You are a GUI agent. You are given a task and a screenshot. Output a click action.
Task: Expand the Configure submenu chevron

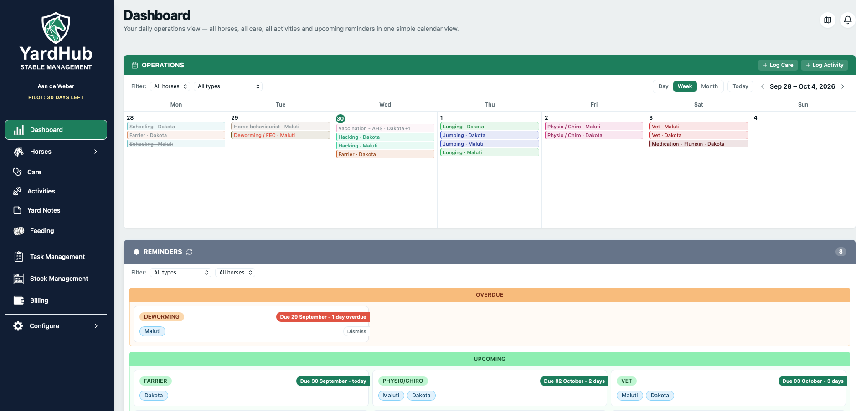pos(96,326)
